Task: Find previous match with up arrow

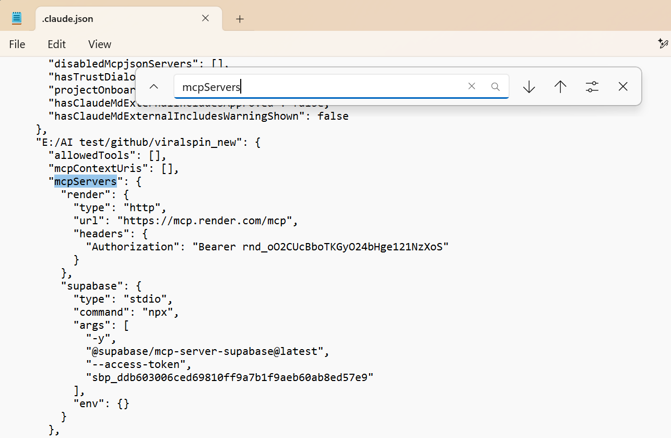Action: 560,87
